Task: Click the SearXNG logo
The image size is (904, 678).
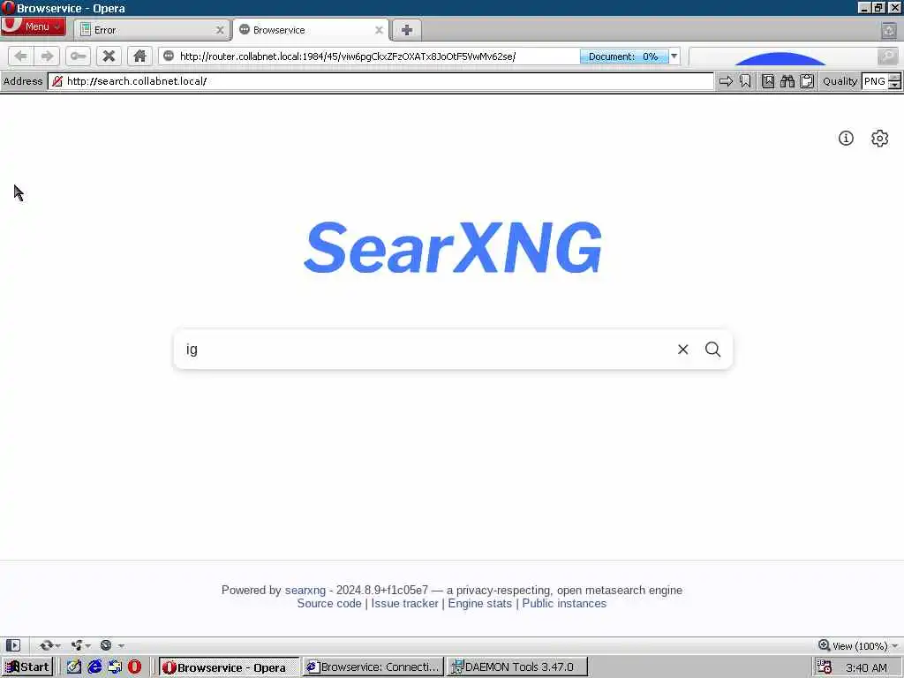Action: pyautogui.click(x=453, y=247)
